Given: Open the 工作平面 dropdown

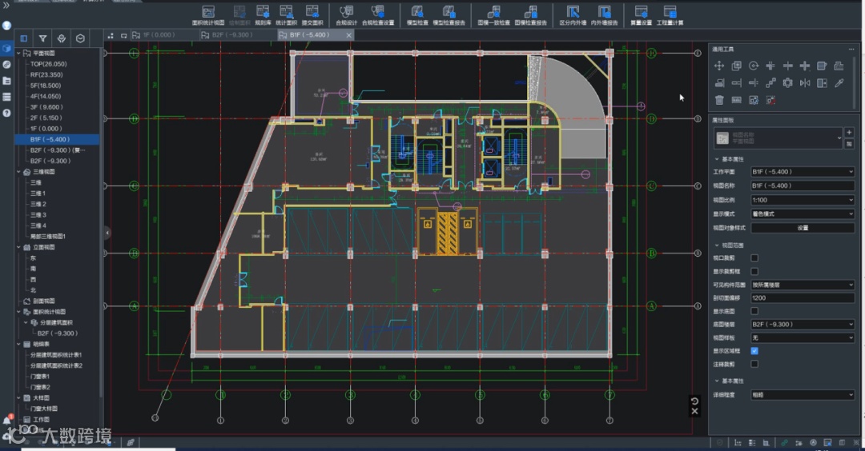Looking at the screenshot, I should tap(803, 172).
